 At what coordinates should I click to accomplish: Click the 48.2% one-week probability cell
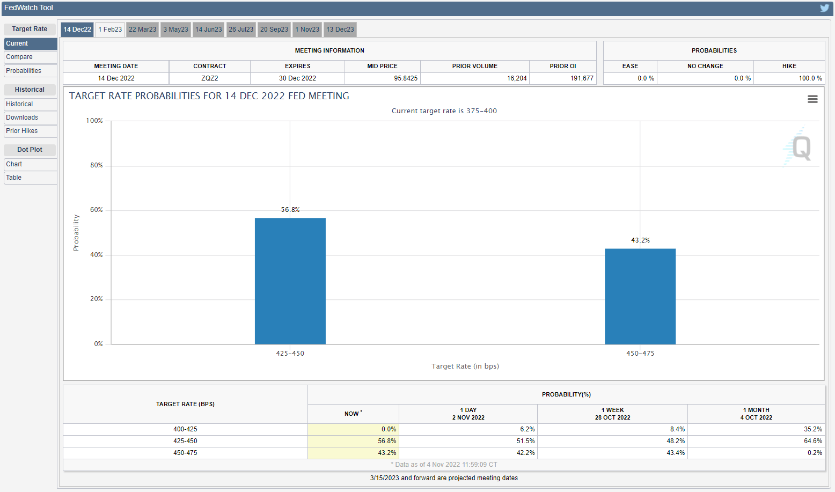pyautogui.click(x=612, y=441)
